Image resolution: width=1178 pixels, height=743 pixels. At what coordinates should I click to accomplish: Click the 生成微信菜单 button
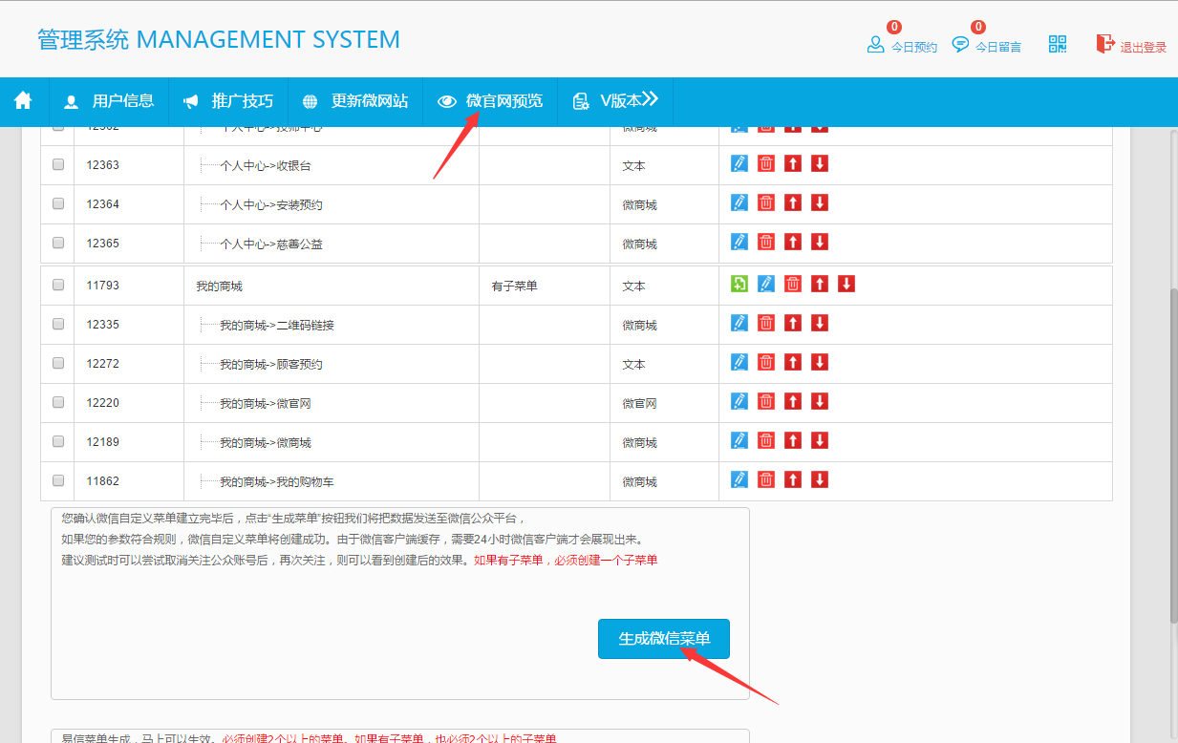click(663, 639)
